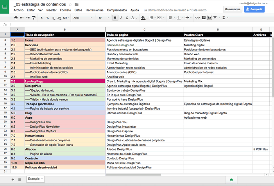Insert a comment
274x186 pixels.
pyautogui.click(x=204, y=18)
